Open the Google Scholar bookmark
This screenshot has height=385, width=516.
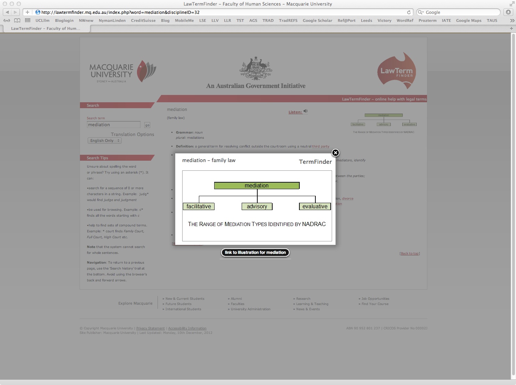317,21
